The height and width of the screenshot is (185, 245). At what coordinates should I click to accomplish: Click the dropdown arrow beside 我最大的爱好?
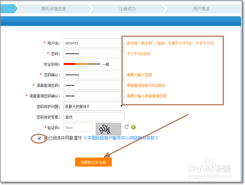[122, 106]
